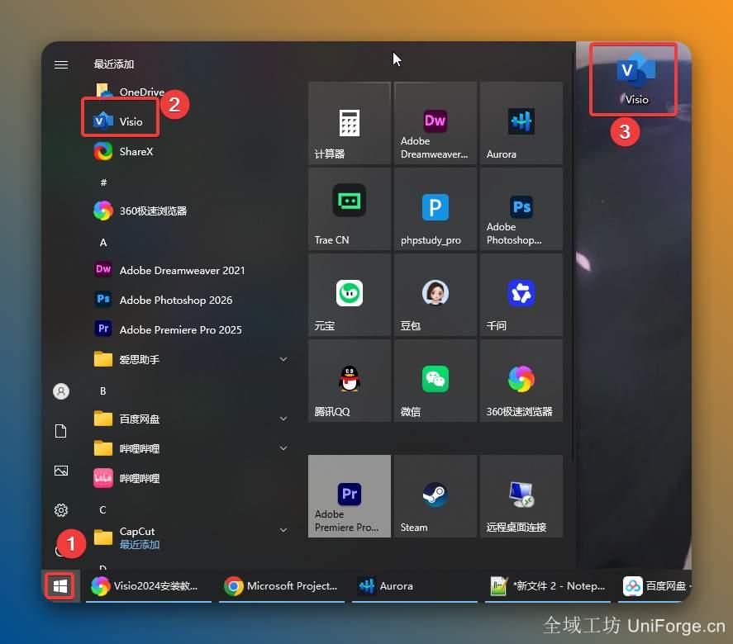The height and width of the screenshot is (644, 733).
Task: Switch to 新文件 2 Notepad++ taskbar window
Action: (x=548, y=586)
